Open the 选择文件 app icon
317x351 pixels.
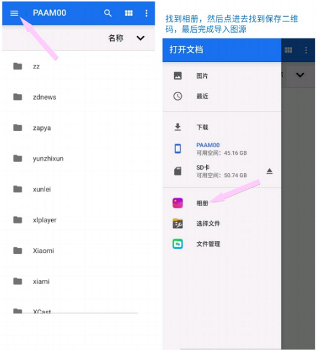click(178, 223)
